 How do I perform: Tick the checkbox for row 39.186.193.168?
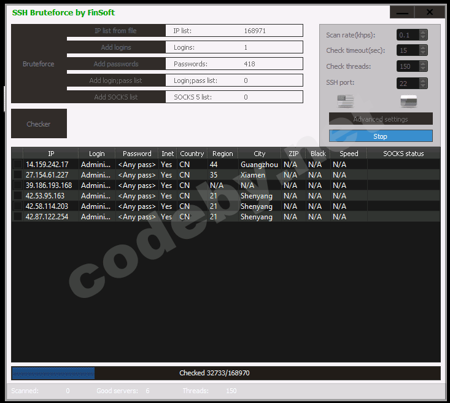tap(18, 186)
